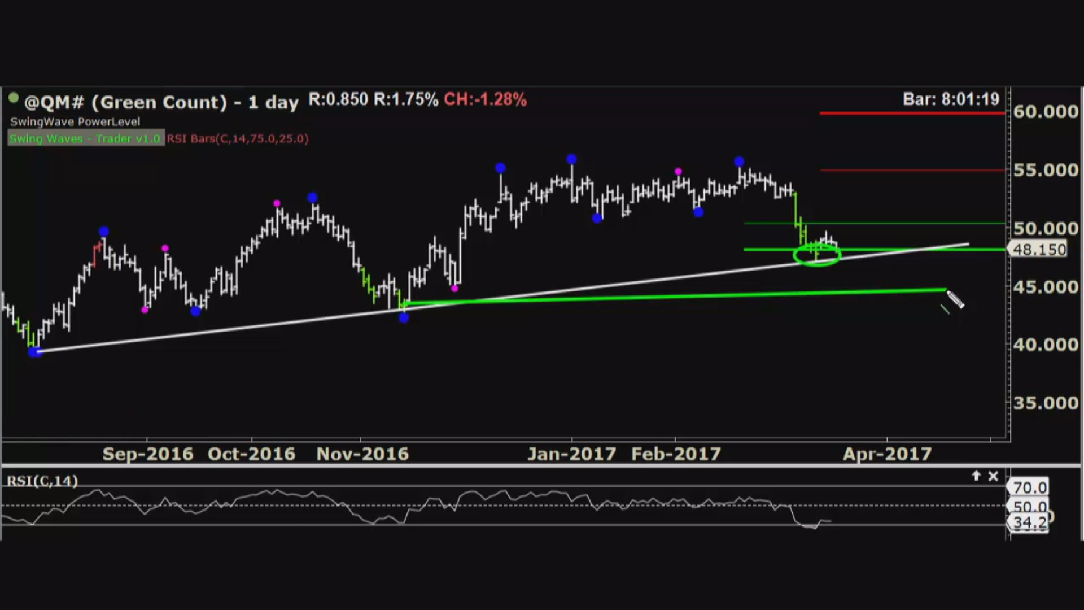Select blue swing dot at Jan-2017 high
The width and height of the screenshot is (1084, 610).
point(571,159)
